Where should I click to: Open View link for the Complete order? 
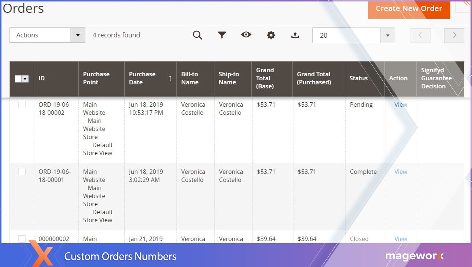point(401,172)
